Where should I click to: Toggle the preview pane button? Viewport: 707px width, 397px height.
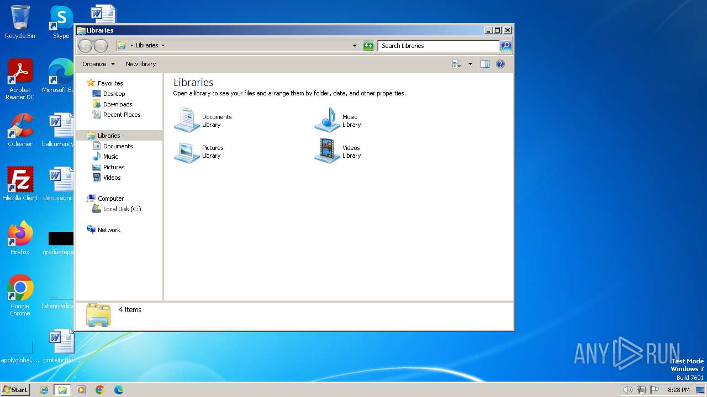point(484,64)
